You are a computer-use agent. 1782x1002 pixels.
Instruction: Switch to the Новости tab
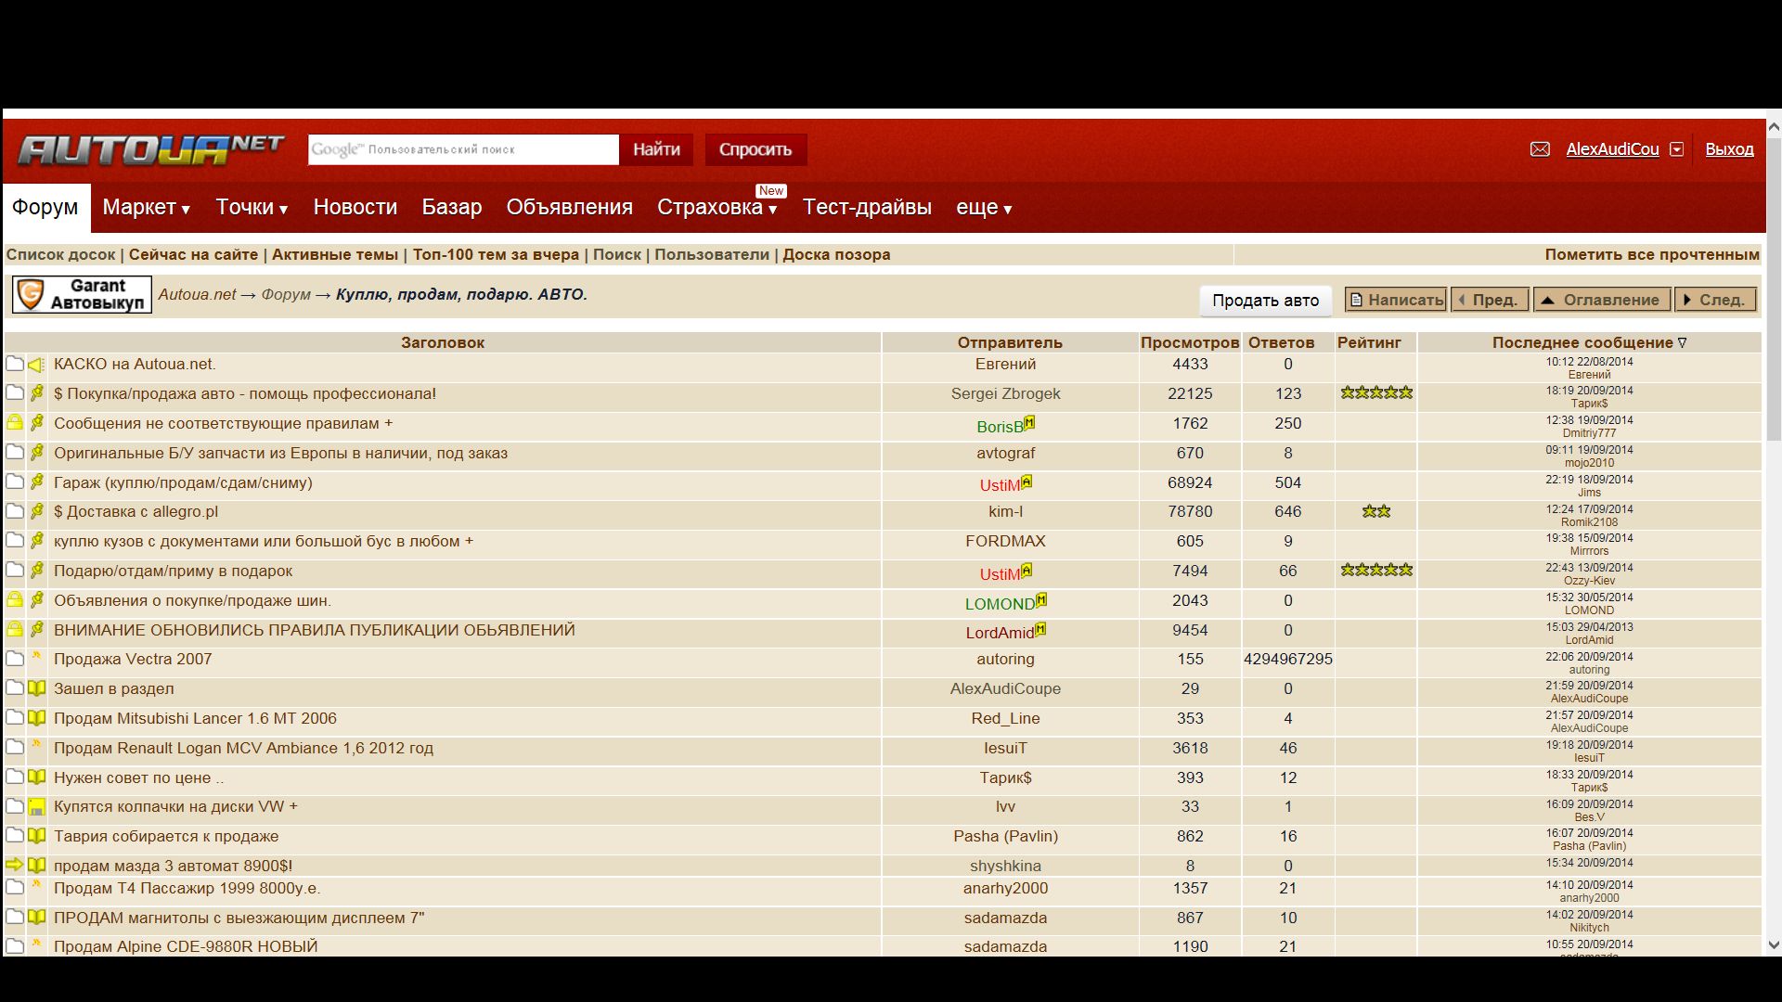(355, 208)
